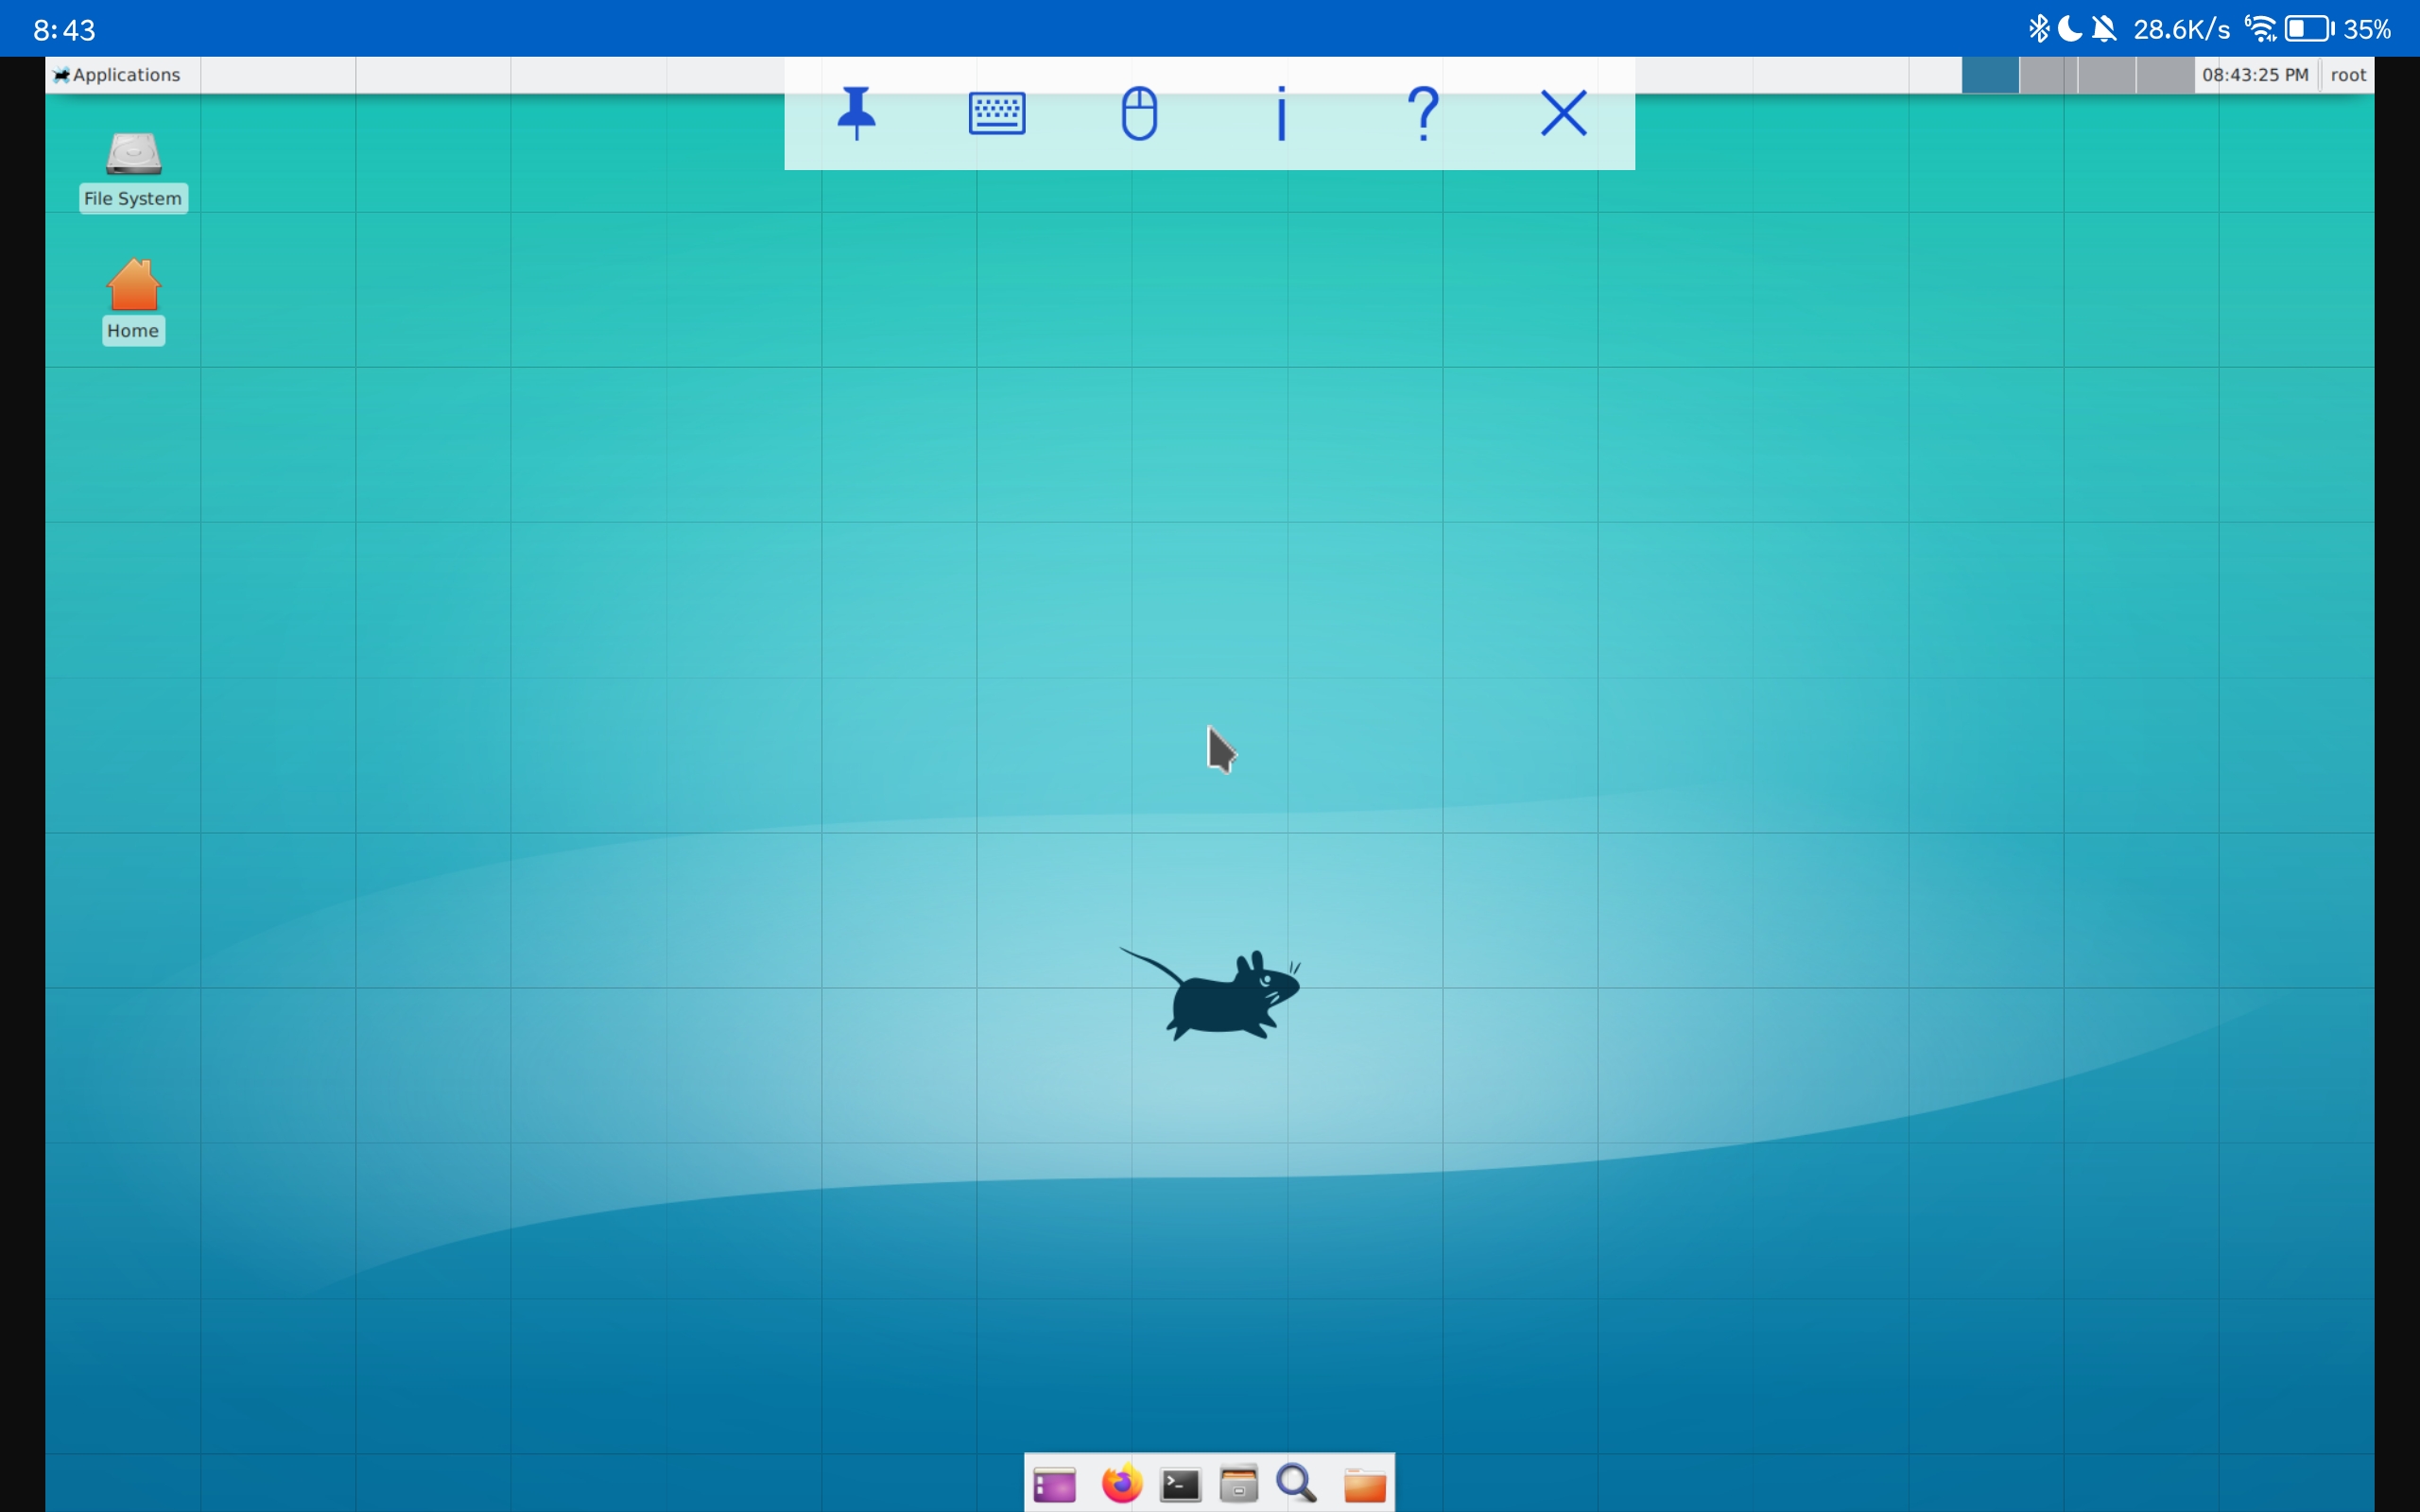
Task: Open the orange folder dock icon
Action: [1364, 1484]
